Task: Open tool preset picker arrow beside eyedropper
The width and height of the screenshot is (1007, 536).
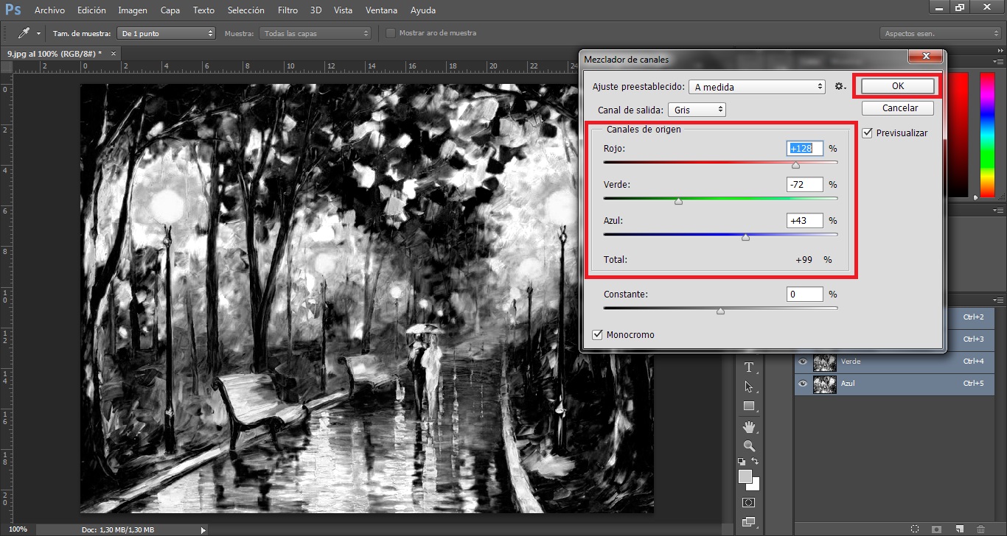Action: tap(38, 34)
